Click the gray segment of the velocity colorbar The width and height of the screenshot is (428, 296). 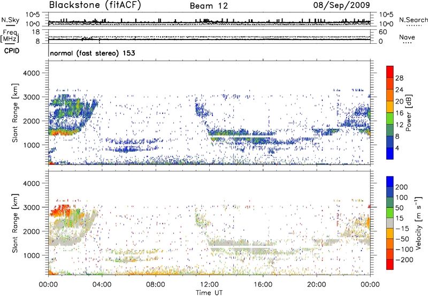pos(390,223)
